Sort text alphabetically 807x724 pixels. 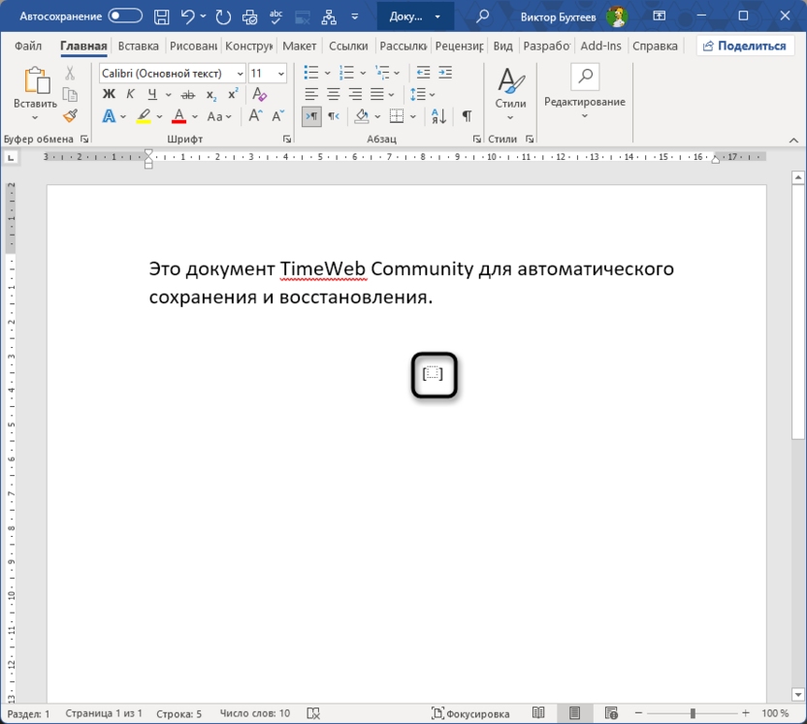click(x=438, y=116)
